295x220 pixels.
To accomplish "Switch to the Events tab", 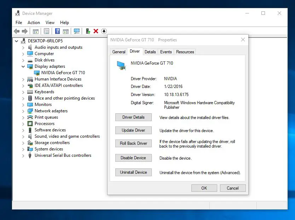I will click(x=166, y=52).
